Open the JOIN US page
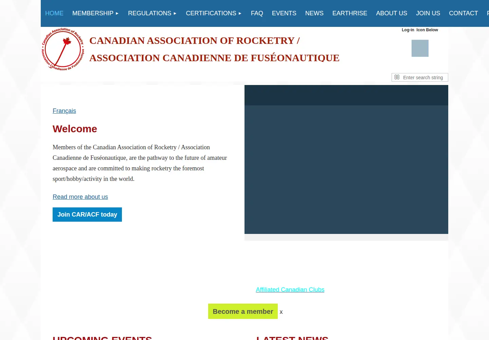The width and height of the screenshot is (489, 340). pos(428,13)
